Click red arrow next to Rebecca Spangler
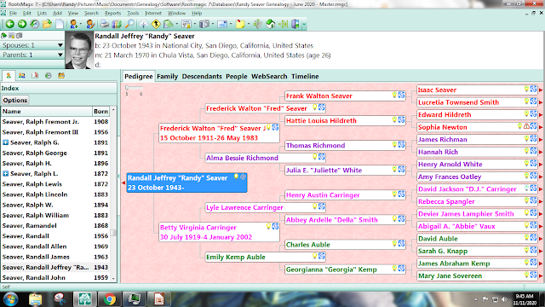Image resolution: width=545 pixels, height=307 pixels. click(x=541, y=201)
